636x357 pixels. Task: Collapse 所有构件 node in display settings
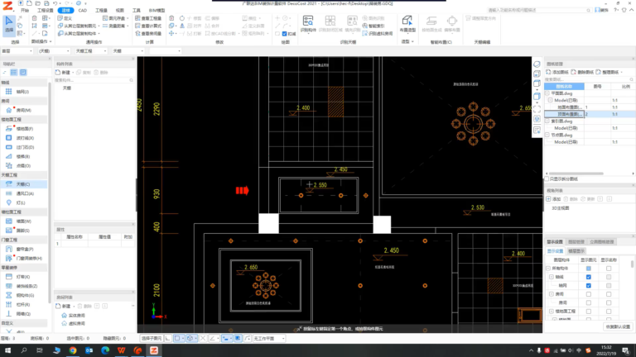pos(548,269)
